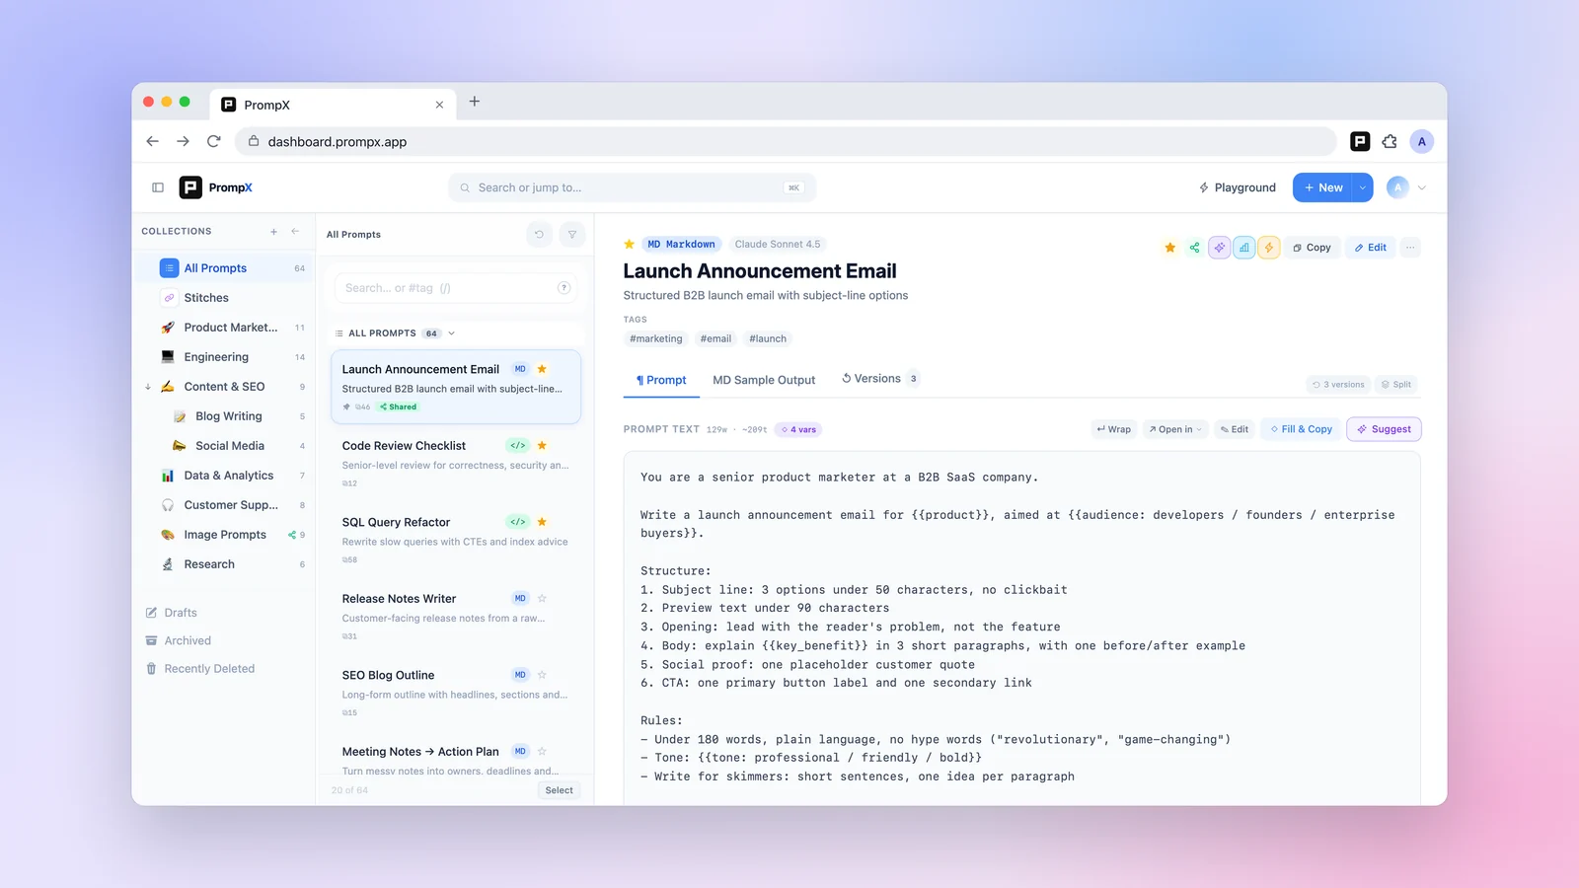Viewport: 1579px width, 888px height.
Task: Click the #marketing tag
Action: (656, 338)
